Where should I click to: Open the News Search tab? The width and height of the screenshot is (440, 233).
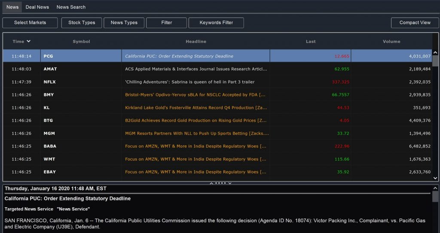(x=71, y=7)
